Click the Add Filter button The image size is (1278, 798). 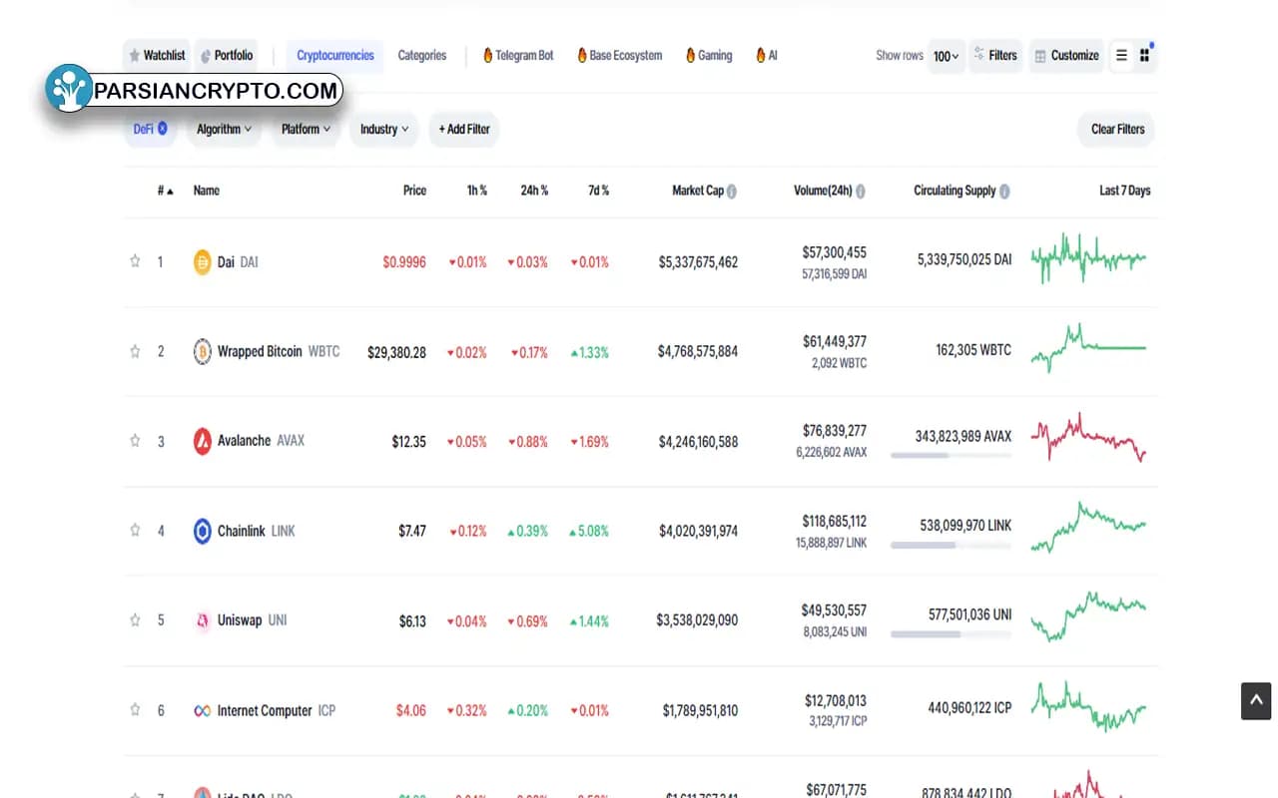464,129
